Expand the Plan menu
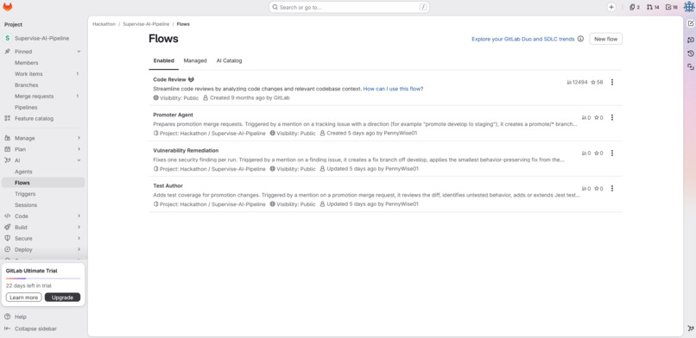 point(42,149)
